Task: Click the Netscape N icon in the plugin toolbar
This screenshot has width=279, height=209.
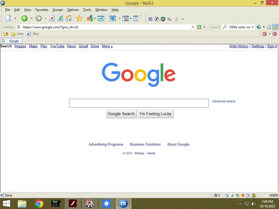Action: coord(163,19)
